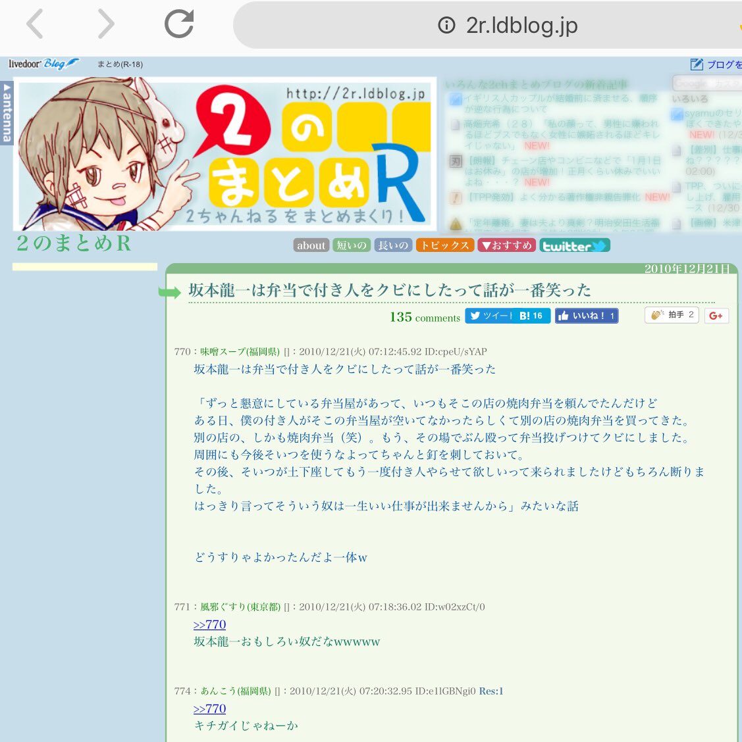742x742 pixels.
Task: Open sidebar article 【朗報】チェーン店やコンビニ
Action: pyautogui.click(x=561, y=171)
